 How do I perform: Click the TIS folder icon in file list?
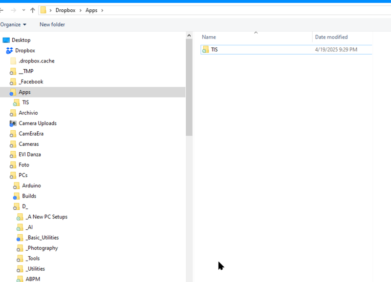pyautogui.click(x=206, y=50)
